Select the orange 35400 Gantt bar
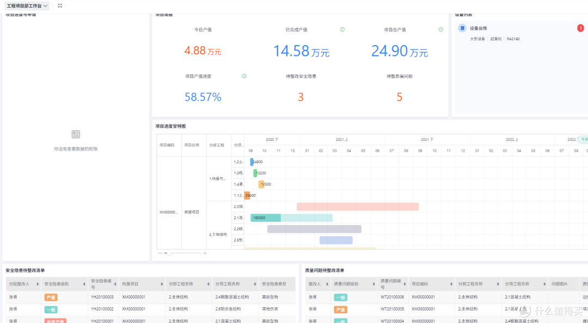 pos(247,195)
